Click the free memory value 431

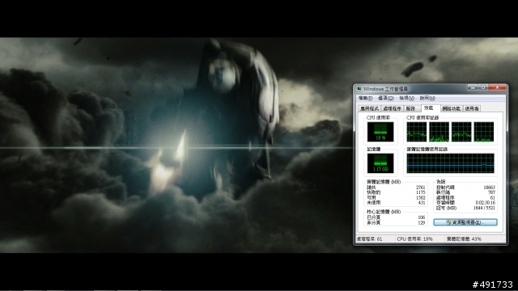point(422,203)
